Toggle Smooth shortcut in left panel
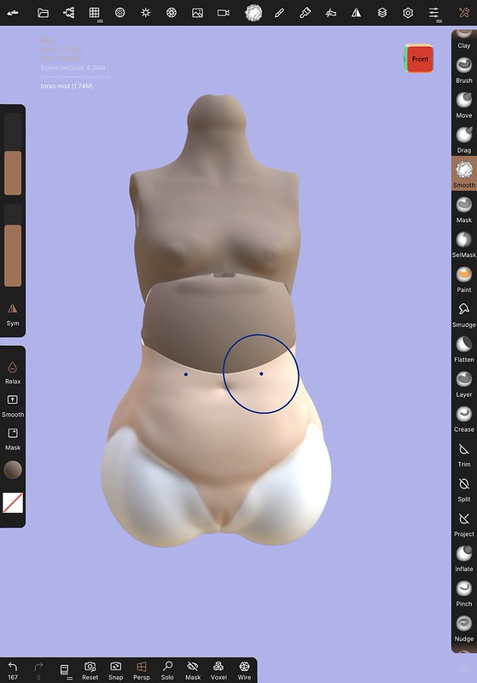This screenshot has height=683, width=477. [x=13, y=406]
